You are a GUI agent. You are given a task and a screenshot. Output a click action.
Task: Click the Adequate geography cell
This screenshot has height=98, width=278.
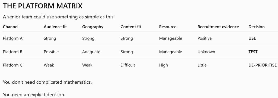[x=91, y=52]
